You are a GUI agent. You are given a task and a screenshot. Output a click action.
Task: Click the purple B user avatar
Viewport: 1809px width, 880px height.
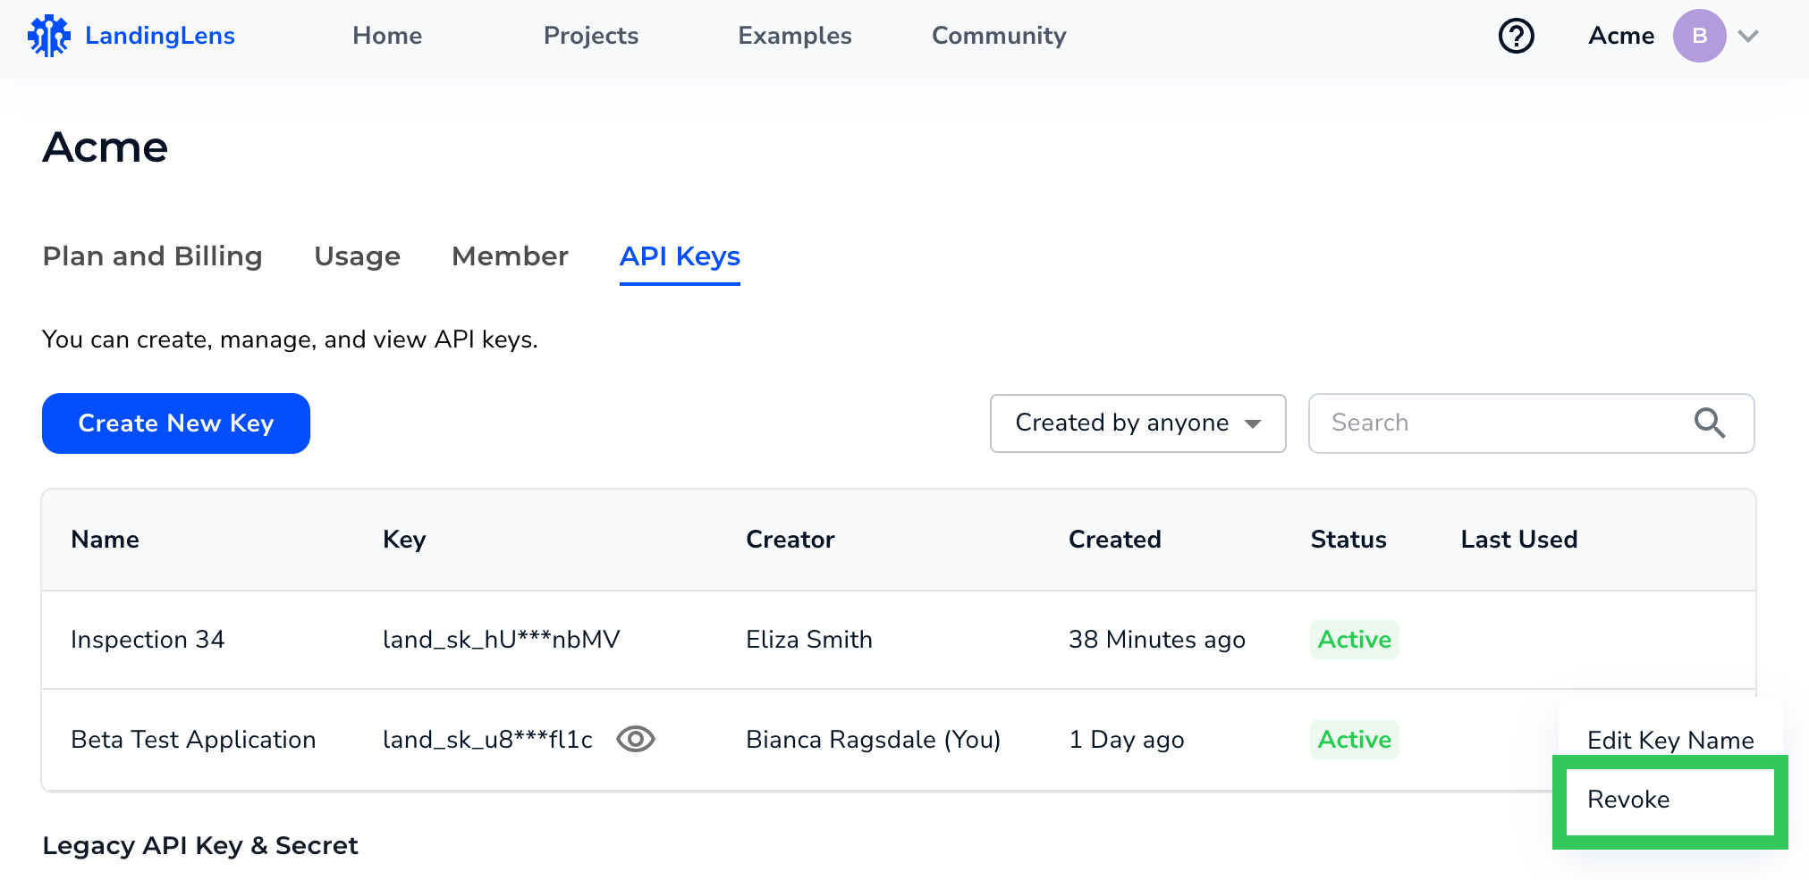1699,36
